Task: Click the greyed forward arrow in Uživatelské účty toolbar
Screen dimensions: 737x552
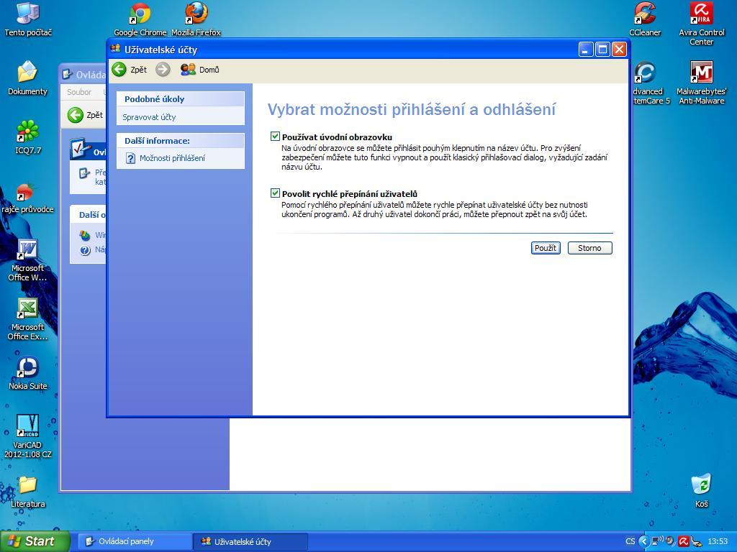Action: pyautogui.click(x=163, y=70)
